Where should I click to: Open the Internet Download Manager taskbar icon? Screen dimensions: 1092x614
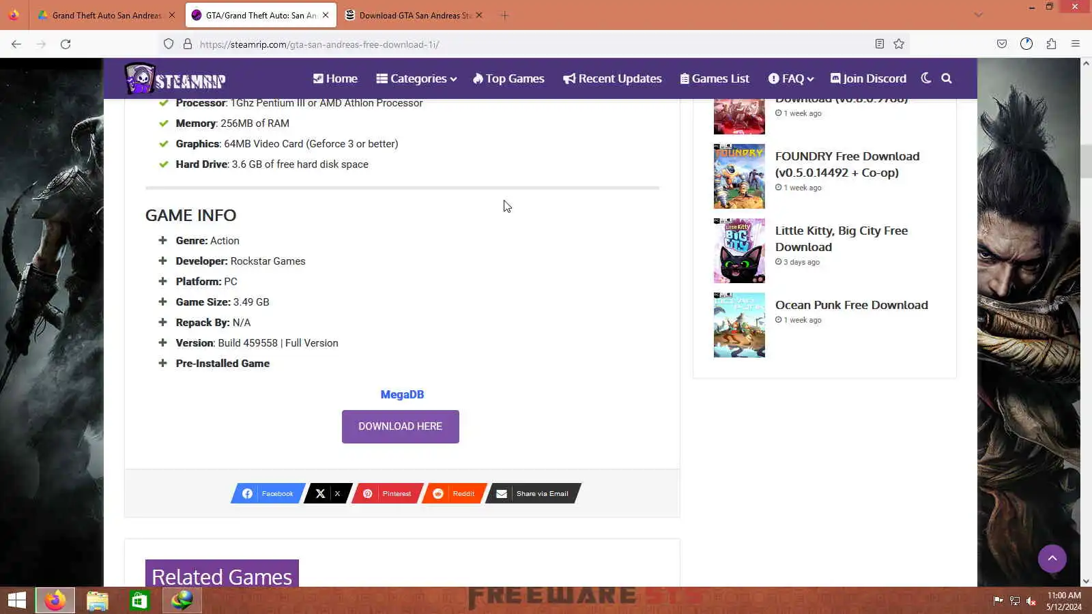[182, 600]
